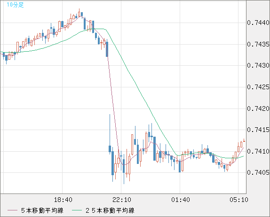Click the latest candlestick at the chart's right edge

244,141
